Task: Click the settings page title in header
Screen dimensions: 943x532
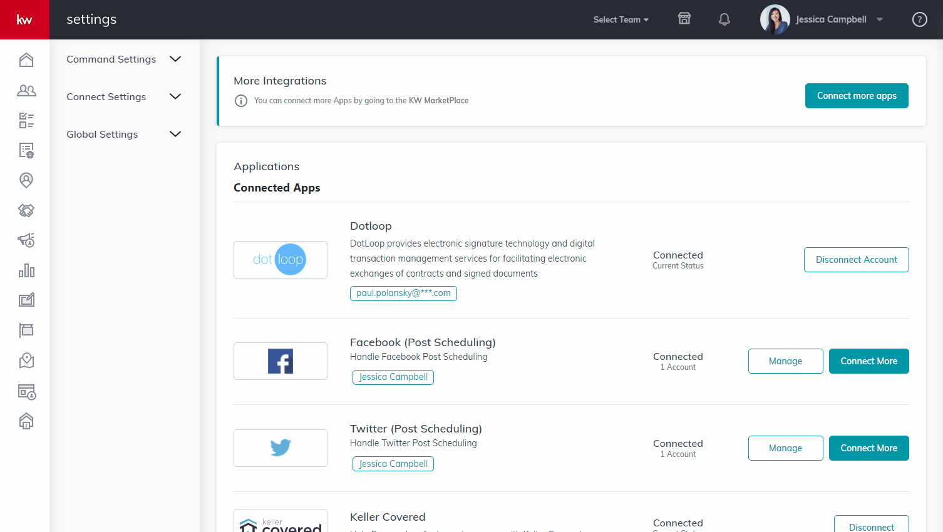Action: pyautogui.click(x=91, y=19)
